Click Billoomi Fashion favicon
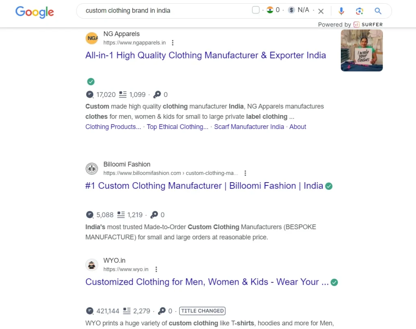416x329 pixels. [x=92, y=168]
